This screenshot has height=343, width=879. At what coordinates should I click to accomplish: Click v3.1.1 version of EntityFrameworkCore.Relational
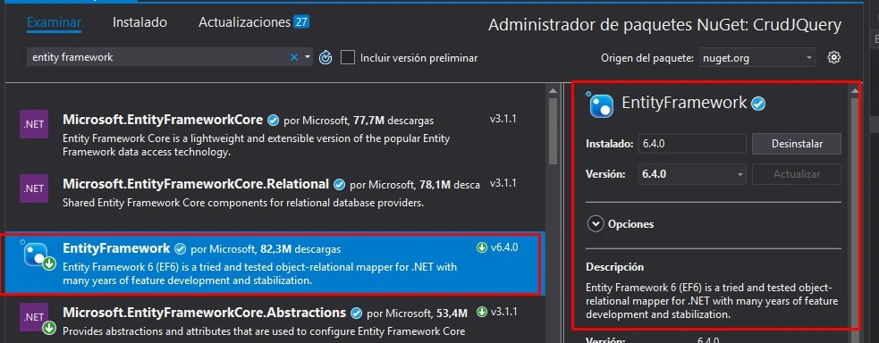[x=503, y=183]
